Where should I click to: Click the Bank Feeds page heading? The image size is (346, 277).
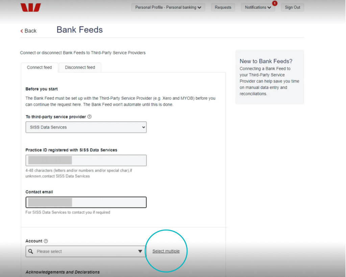tap(80, 30)
